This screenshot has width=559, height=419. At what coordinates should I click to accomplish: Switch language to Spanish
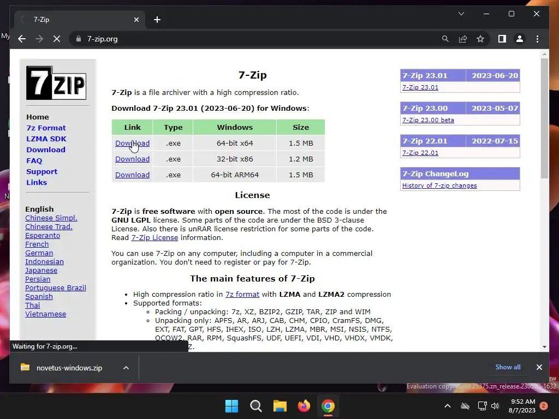(39, 296)
